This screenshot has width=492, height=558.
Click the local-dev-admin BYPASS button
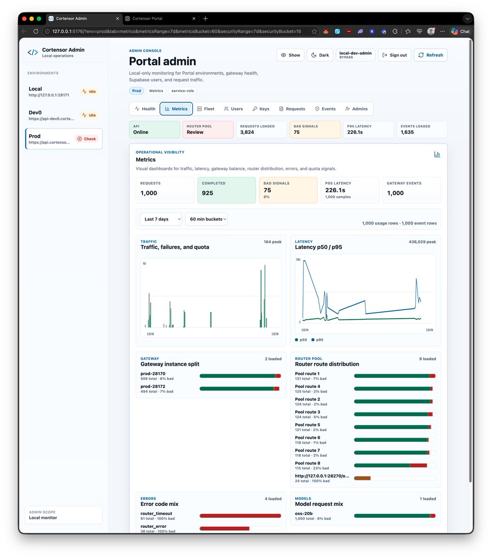click(355, 55)
